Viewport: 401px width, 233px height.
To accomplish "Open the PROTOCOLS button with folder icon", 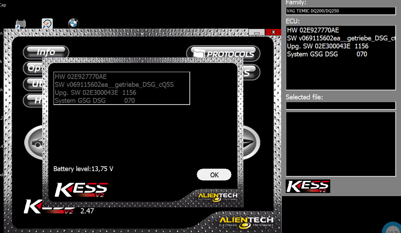I will point(223,54).
